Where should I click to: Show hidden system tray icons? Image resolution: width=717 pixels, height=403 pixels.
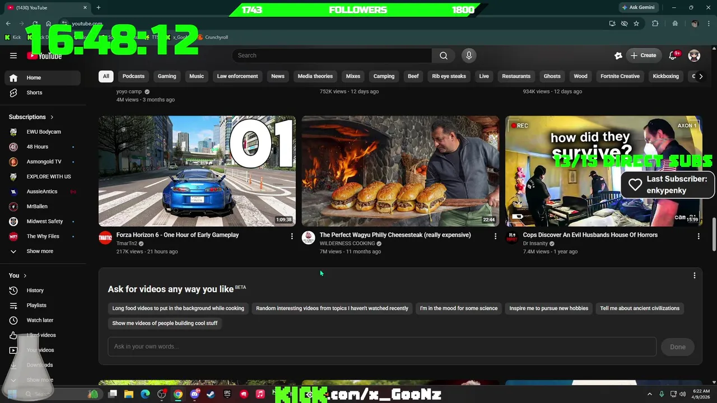[x=650, y=394]
